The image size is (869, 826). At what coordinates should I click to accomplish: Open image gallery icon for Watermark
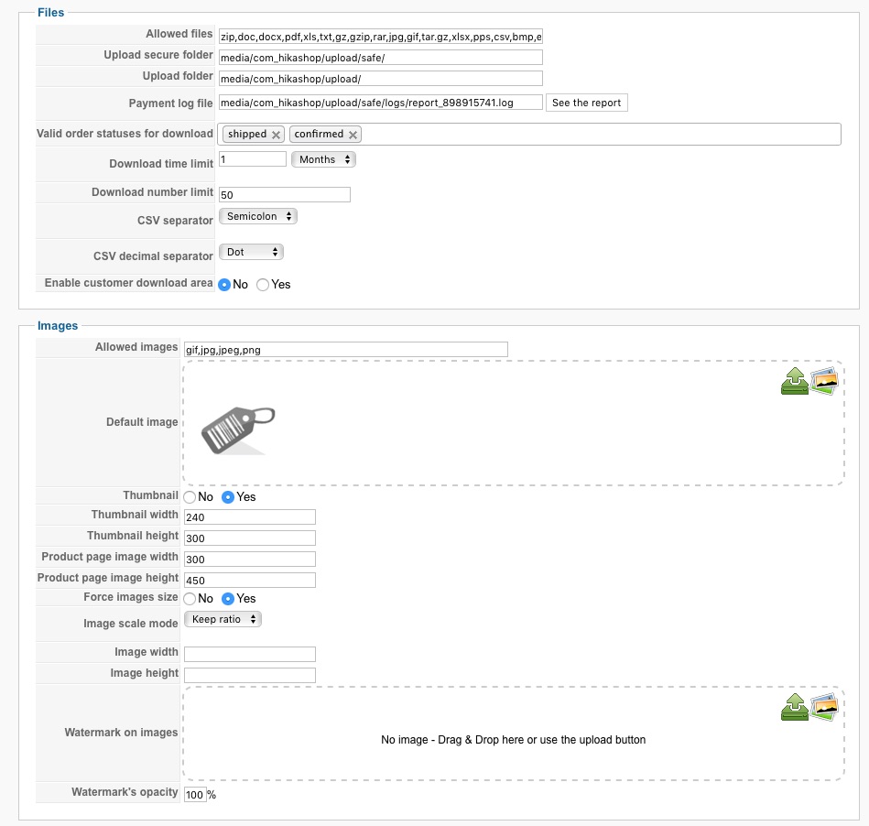824,705
